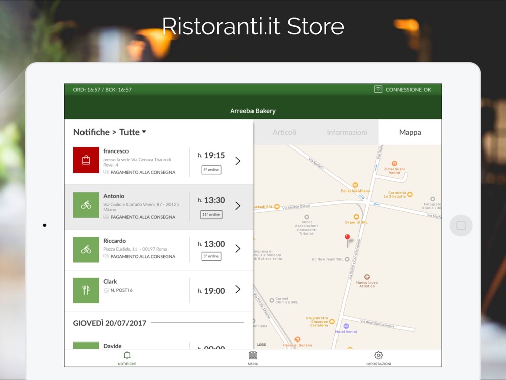Click Flavio e. Gonano map marker

pyautogui.click(x=297, y=339)
